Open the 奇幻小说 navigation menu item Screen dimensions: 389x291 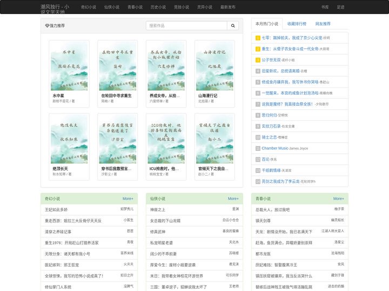89,7
